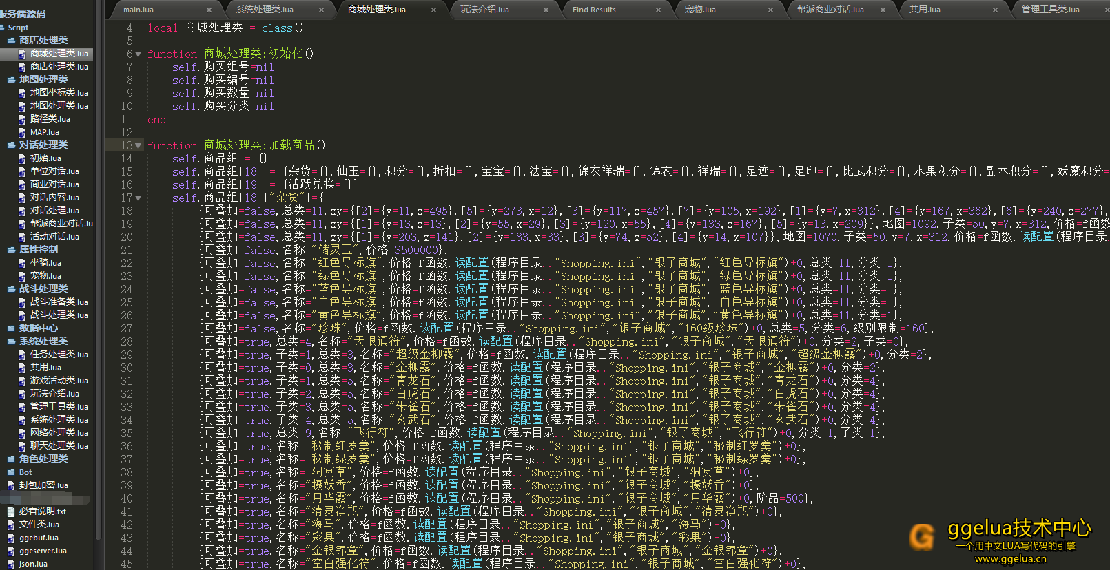Close the Find Results tab
Screen dimensions: 1110x570
click(658, 10)
